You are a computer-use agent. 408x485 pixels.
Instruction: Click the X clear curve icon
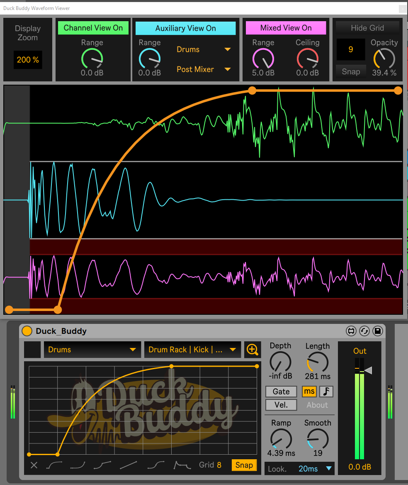(x=34, y=465)
